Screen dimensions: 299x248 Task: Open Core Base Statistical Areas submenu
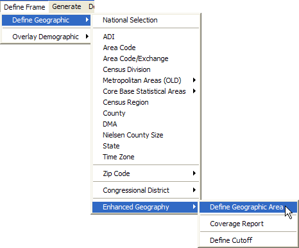[x=146, y=91]
